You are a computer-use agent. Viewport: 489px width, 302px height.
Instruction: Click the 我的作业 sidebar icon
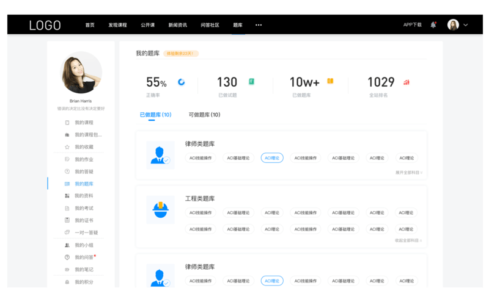tap(67, 159)
